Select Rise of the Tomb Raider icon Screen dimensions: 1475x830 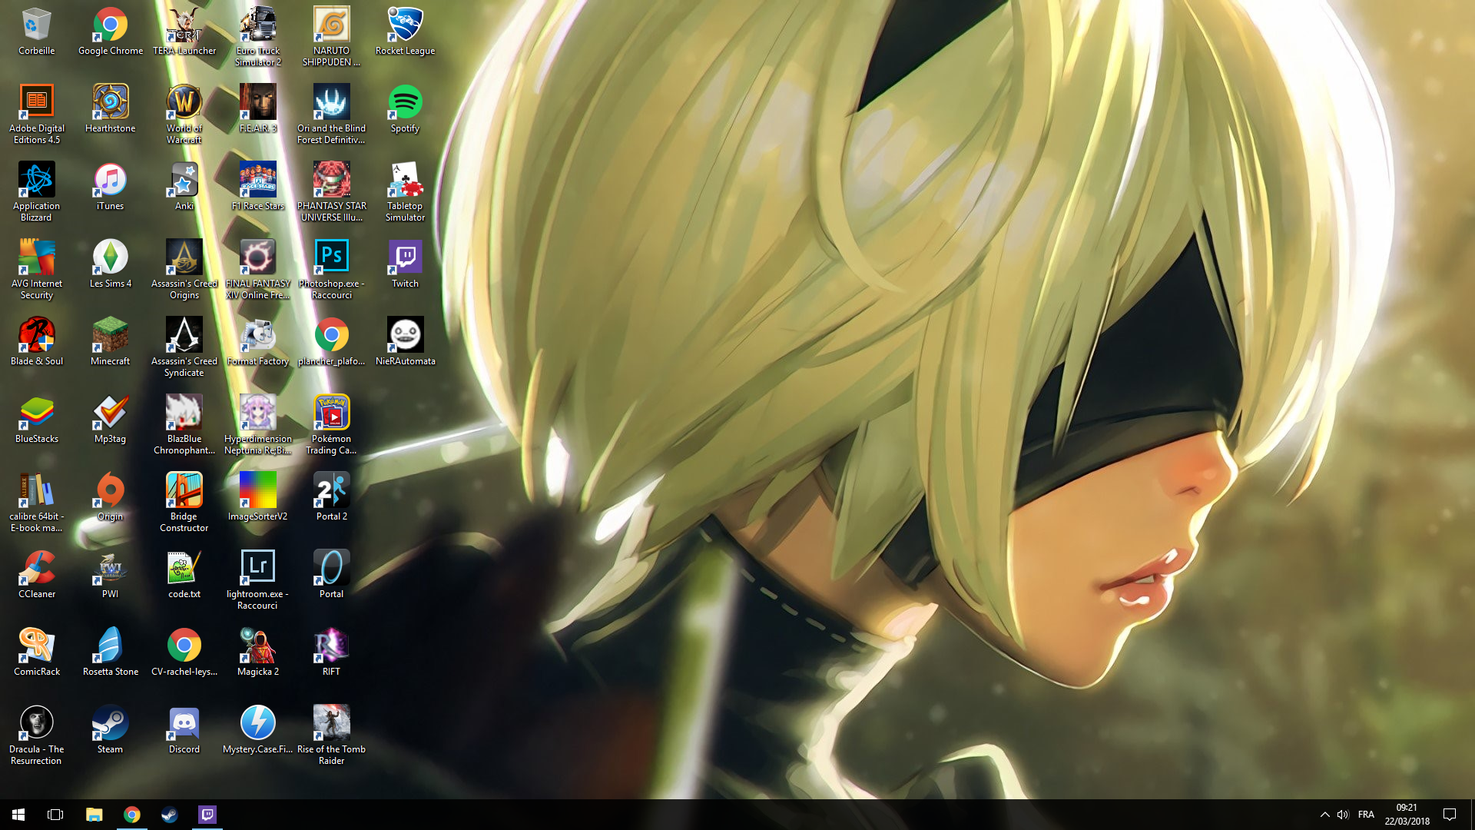coord(331,735)
